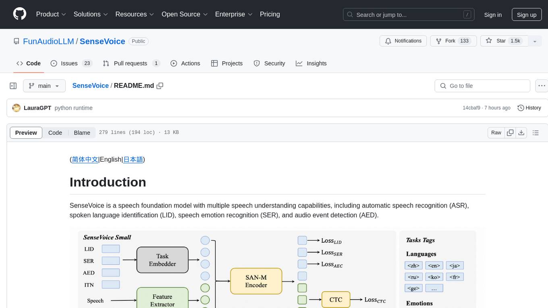The height and width of the screenshot is (308, 548).
Task: Open the Security tab
Action: [x=269, y=63]
